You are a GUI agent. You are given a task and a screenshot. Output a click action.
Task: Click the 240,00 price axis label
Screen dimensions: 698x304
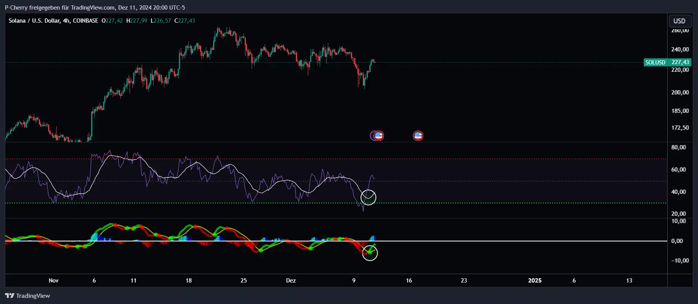click(x=680, y=49)
